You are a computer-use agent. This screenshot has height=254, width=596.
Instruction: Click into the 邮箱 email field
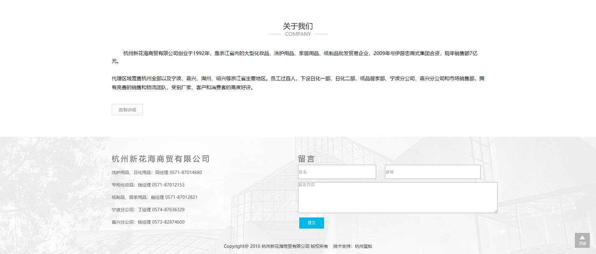[432, 172]
